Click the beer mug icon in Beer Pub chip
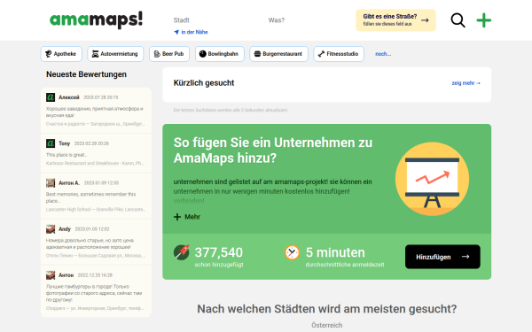This screenshot has height=332, width=532. 157,54
